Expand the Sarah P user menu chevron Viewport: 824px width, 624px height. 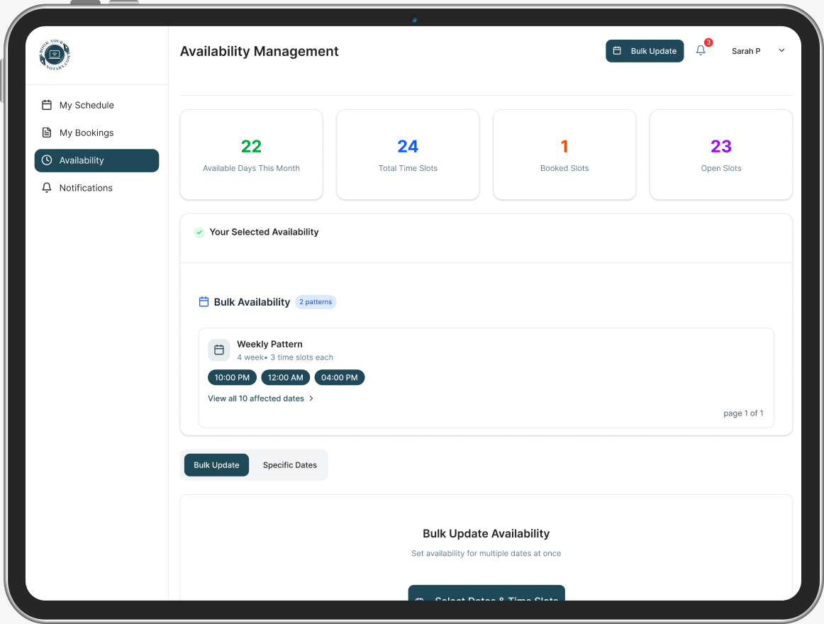point(781,50)
